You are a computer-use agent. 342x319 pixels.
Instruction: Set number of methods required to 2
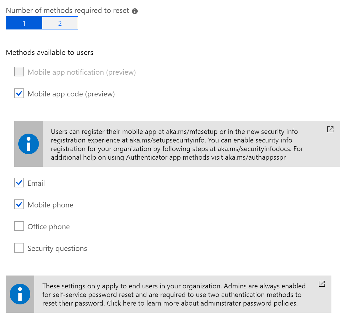pyautogui.click(x=60, y=23)
